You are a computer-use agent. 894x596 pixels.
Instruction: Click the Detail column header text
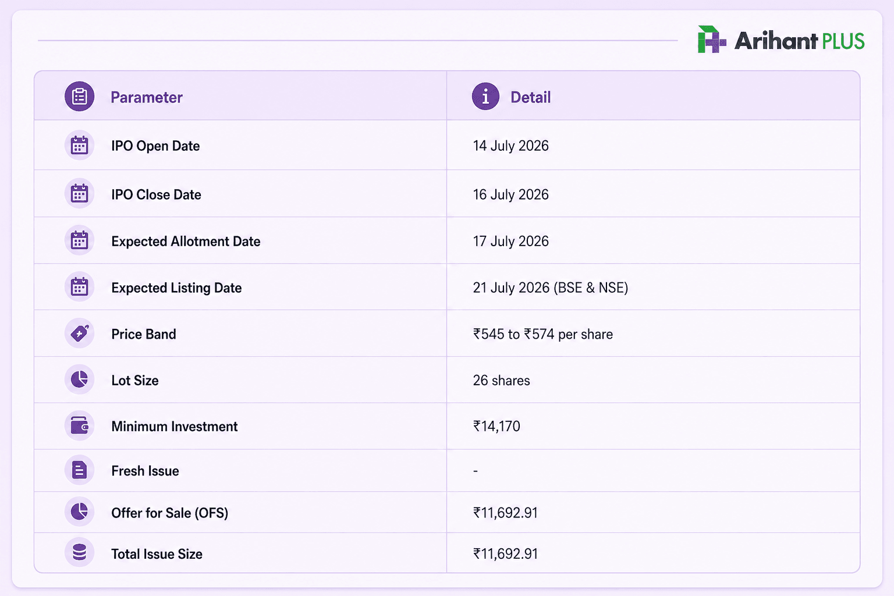point(531,97)
